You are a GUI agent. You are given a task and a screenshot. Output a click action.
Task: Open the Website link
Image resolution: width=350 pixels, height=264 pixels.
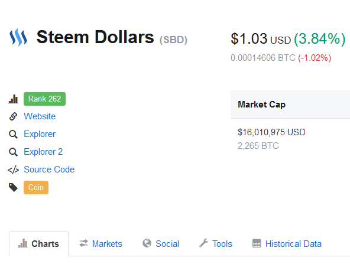point(40,116)
